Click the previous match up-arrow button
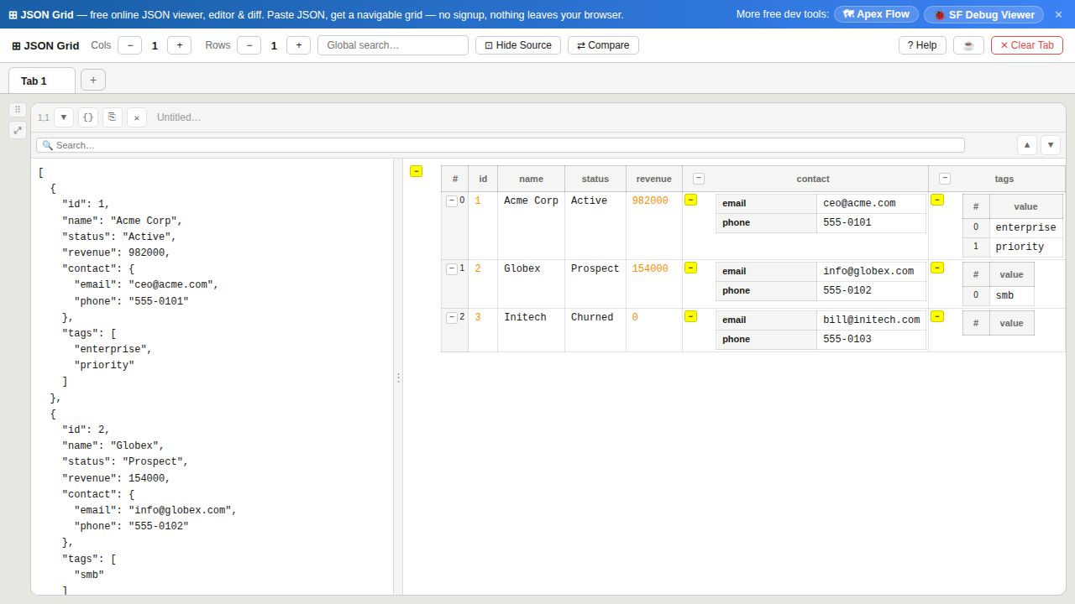This screenshot has width=1075, height=604. click(x=1026, y=145)
